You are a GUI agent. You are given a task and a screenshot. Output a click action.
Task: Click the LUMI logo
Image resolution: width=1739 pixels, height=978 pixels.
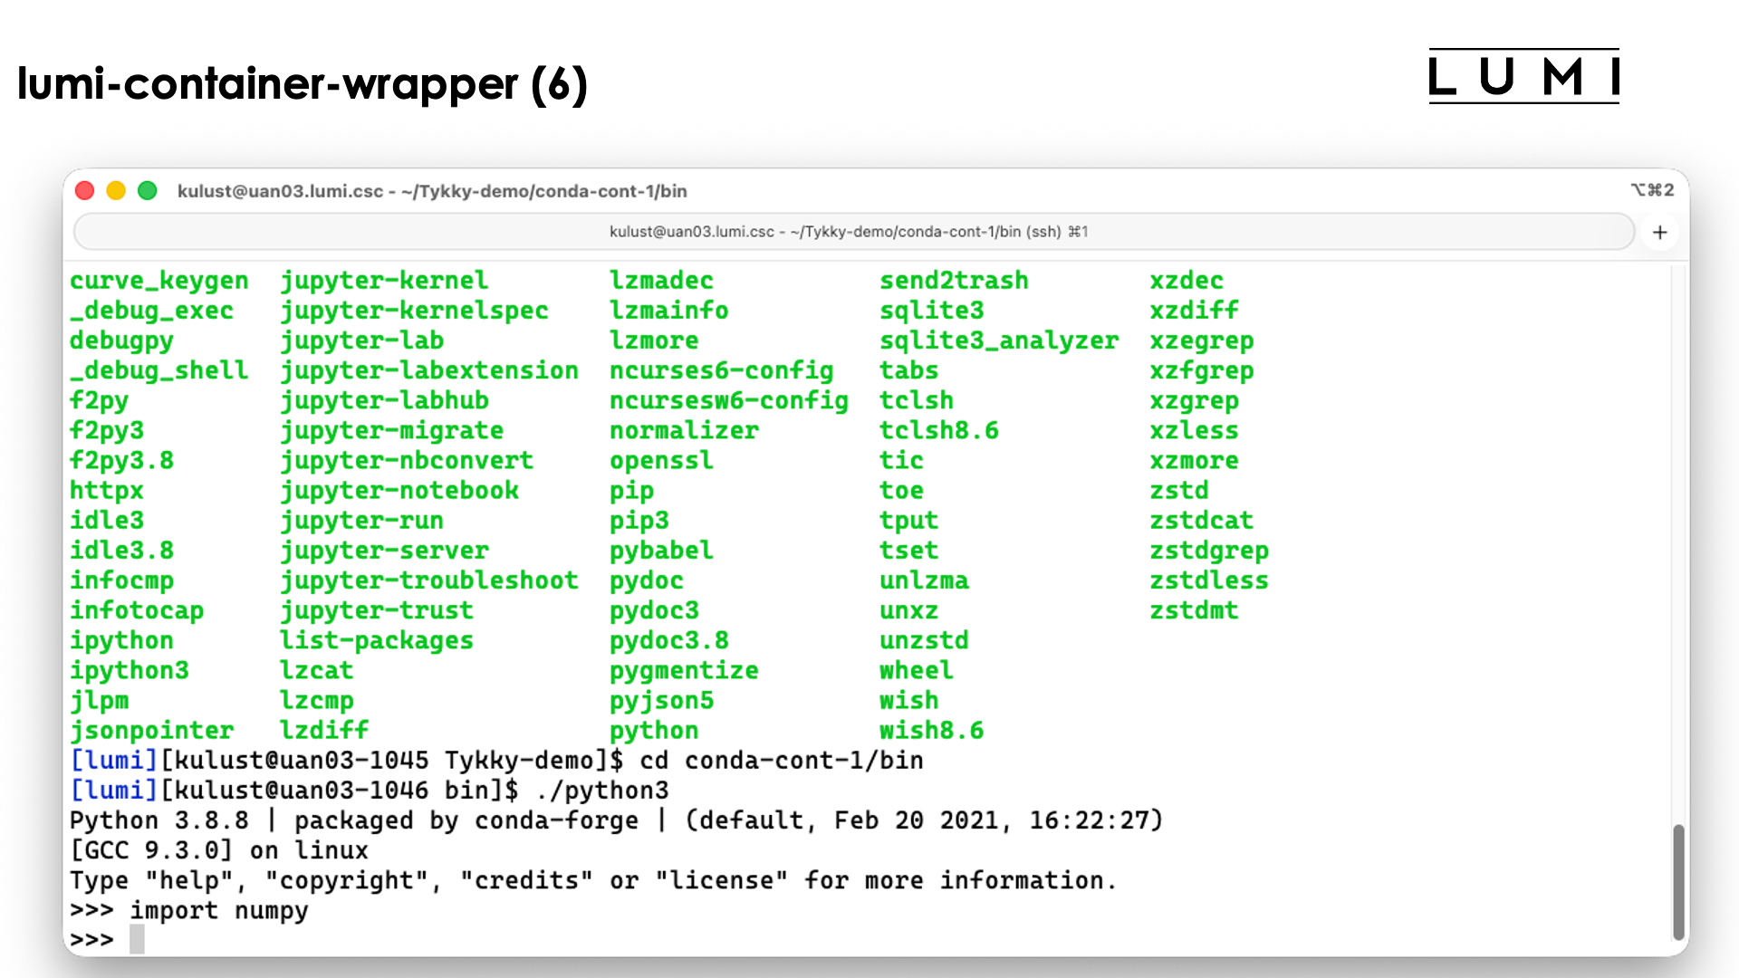(1524, 77)
